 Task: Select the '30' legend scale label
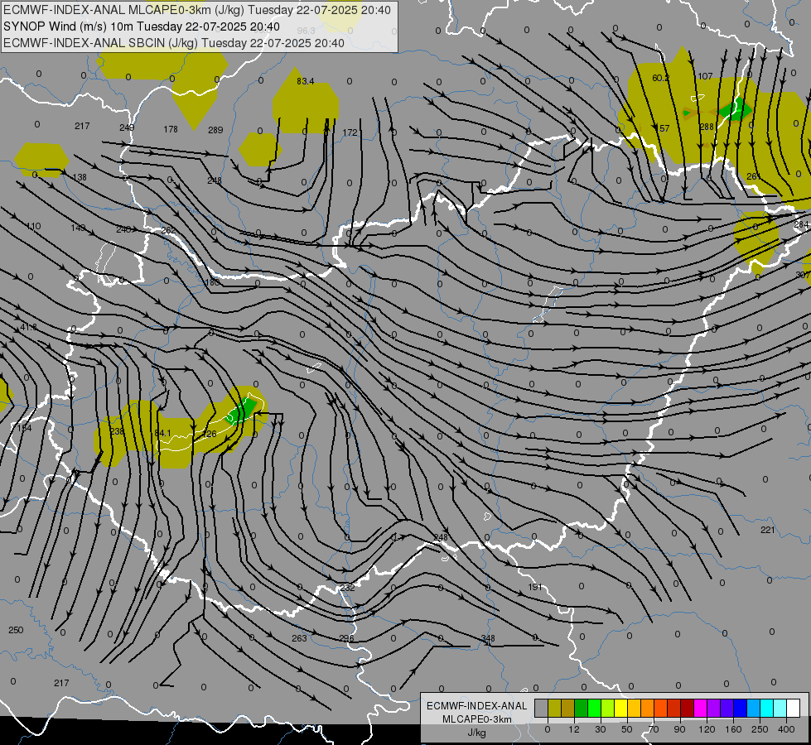(x=600, y=729)
